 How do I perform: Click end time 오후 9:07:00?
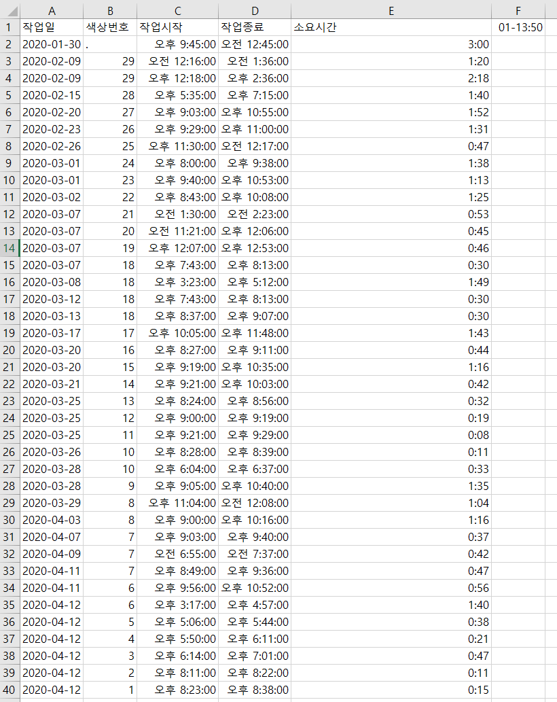click(255, 316)
